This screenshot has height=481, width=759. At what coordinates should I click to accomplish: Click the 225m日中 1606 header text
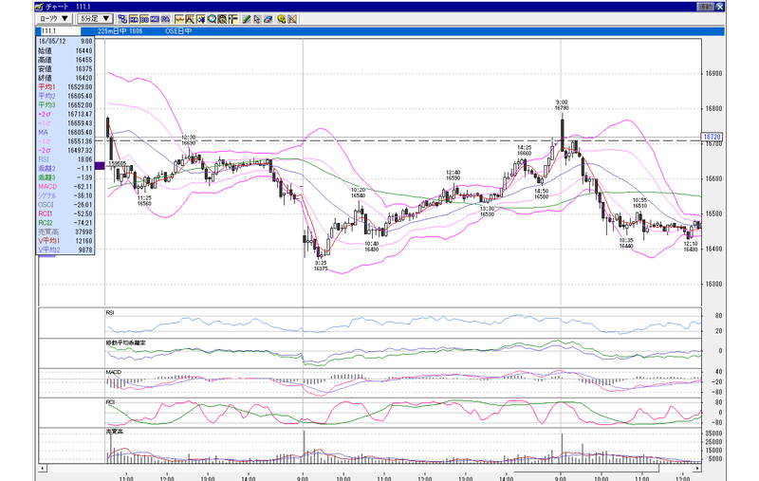tap(120, 31)
